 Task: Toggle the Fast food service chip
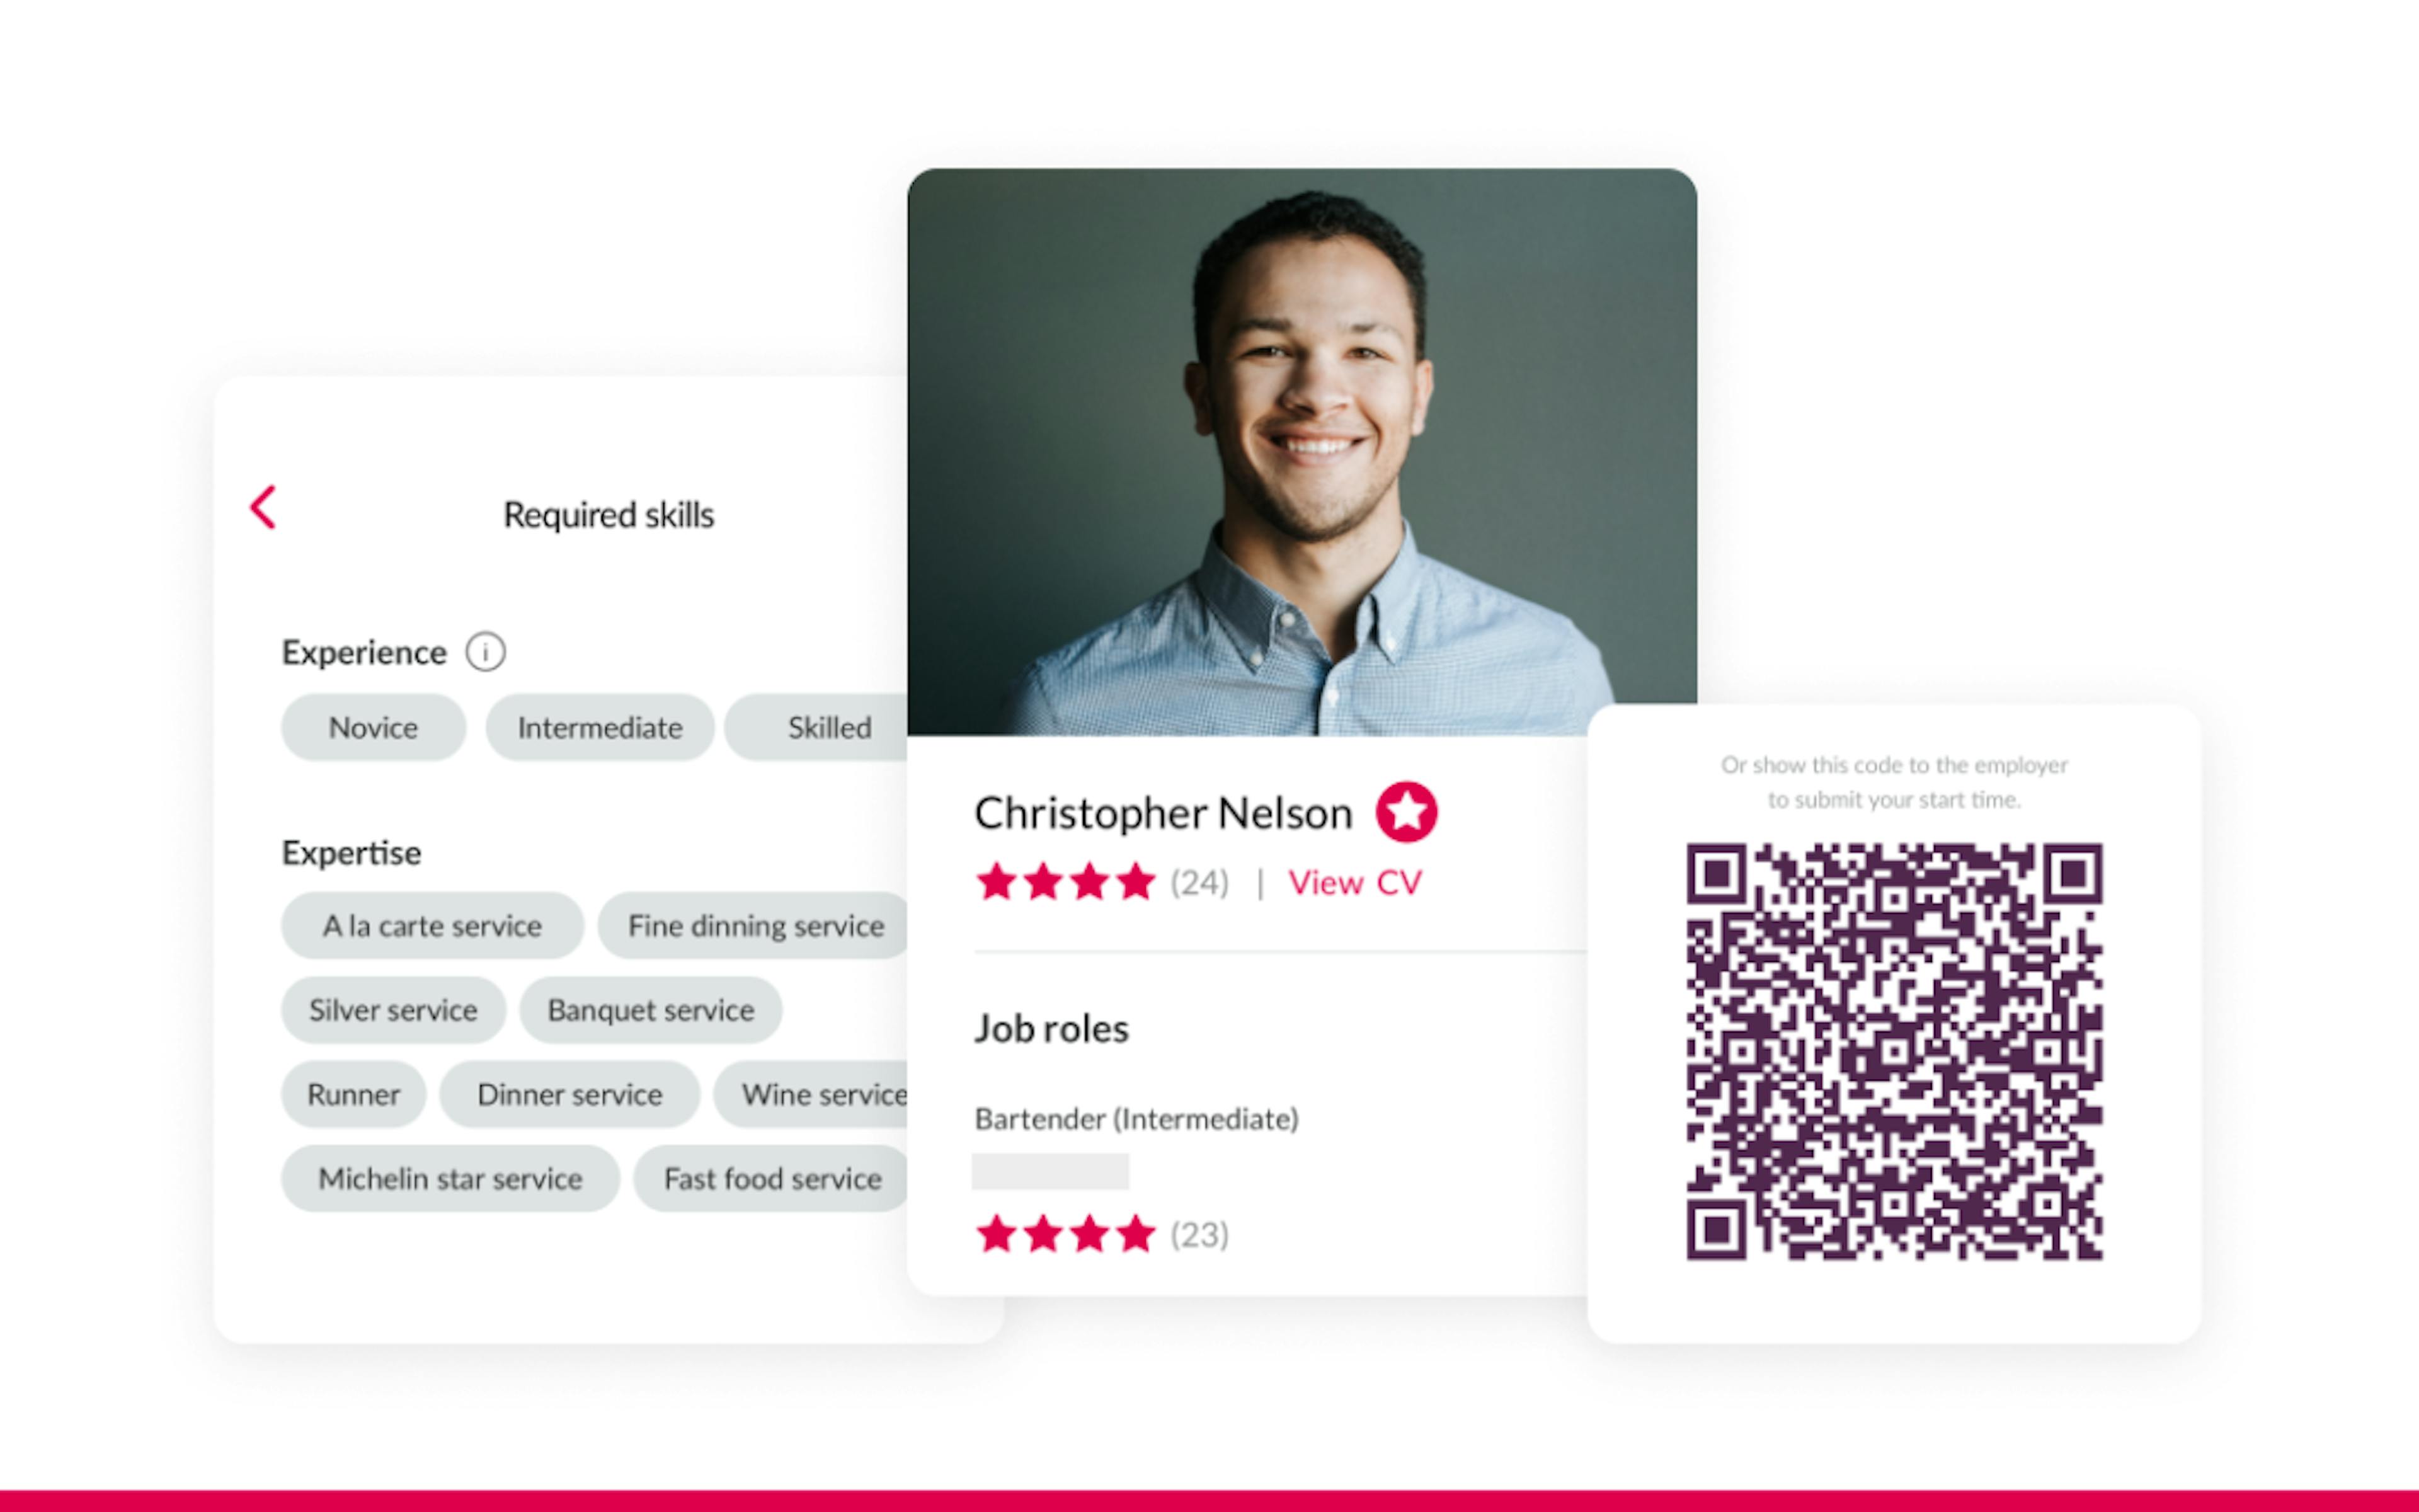click(x=772, y=1178)
